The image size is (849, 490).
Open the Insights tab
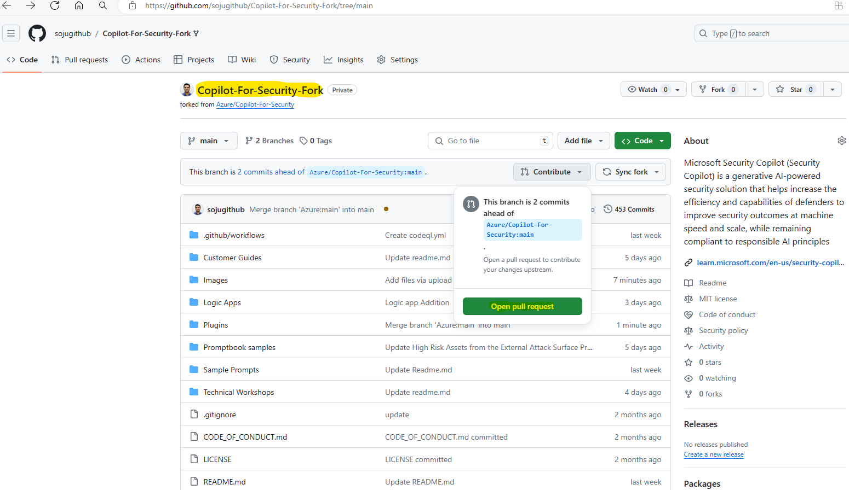coord(343,60)
